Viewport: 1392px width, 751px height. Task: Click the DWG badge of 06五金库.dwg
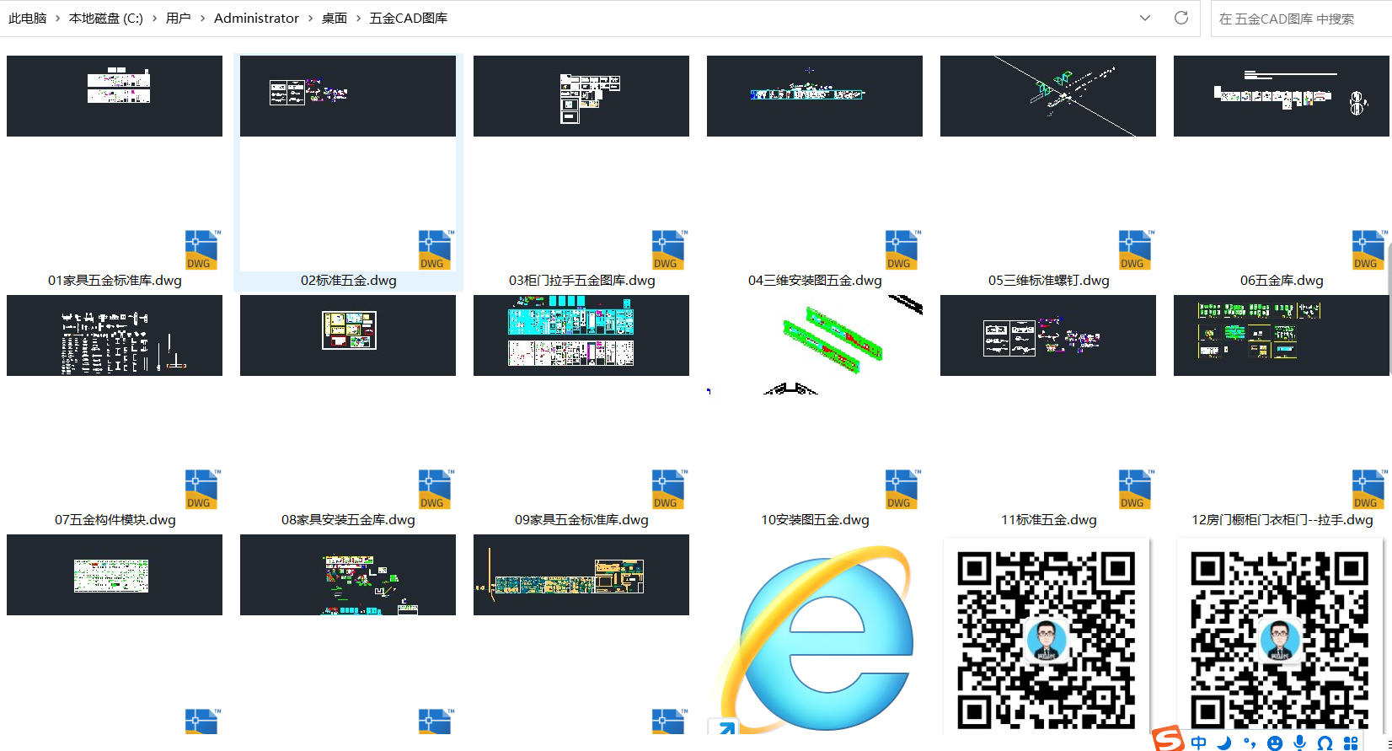(1368, 250)
